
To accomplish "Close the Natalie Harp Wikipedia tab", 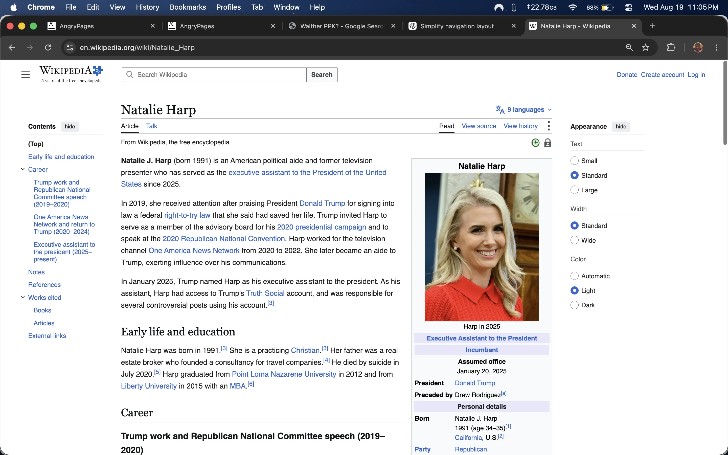I will click(x=634, y=26).
